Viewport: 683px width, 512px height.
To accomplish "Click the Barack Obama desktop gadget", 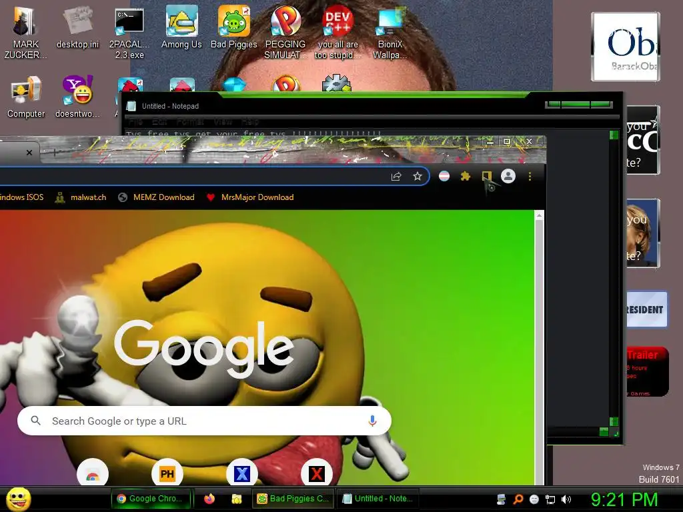I will [x=625, y=47].
